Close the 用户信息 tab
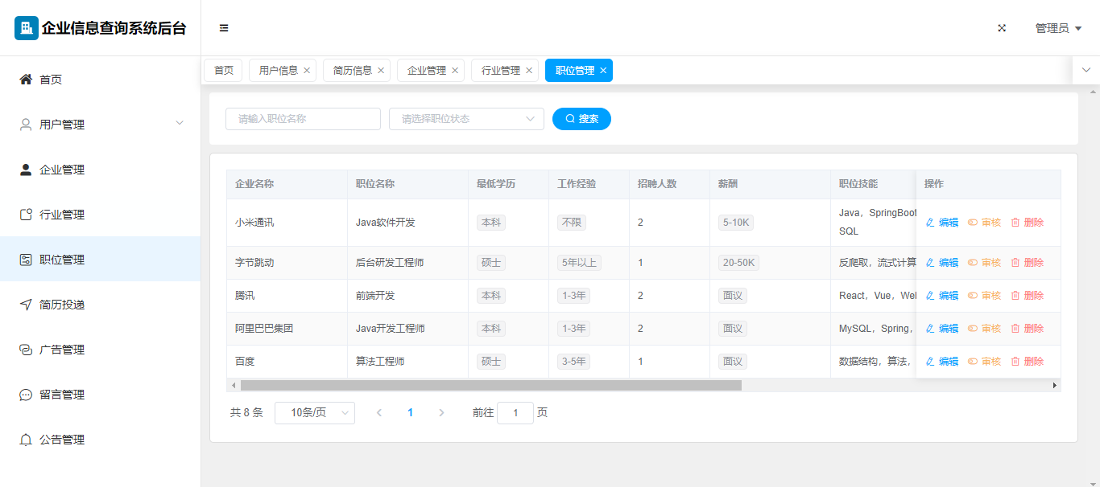 (x=307, y=71)
